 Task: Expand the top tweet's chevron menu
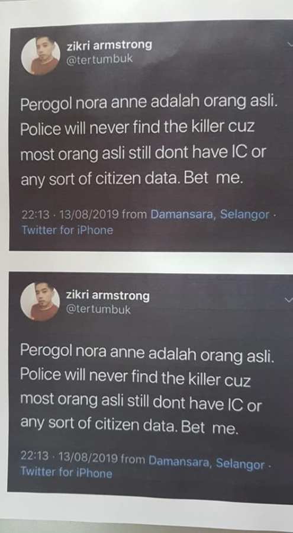290,43
